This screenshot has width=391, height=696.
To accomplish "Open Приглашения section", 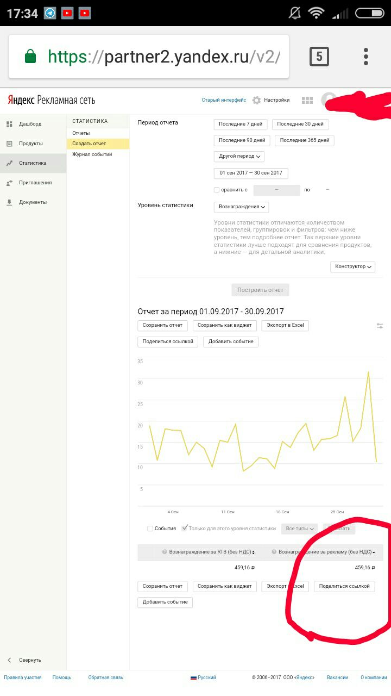I will (35, 183).
